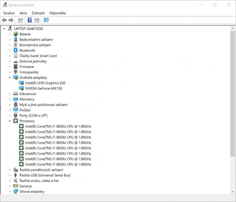Collapse the Procesory category

click(9, 121)
